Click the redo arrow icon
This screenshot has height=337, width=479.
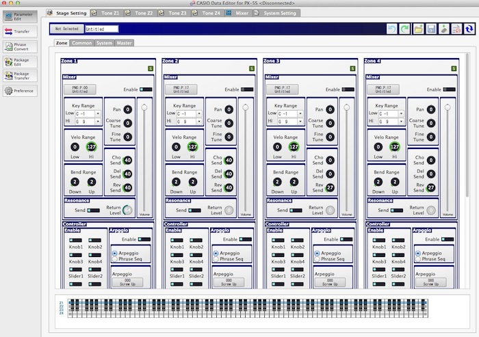(404, 29)
